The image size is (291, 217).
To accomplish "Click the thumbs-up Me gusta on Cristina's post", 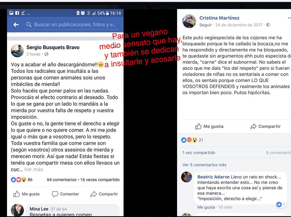I will pyautogui.click(x=209, y=126).
